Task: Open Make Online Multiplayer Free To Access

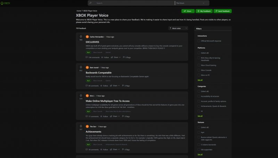Action: 108,101
